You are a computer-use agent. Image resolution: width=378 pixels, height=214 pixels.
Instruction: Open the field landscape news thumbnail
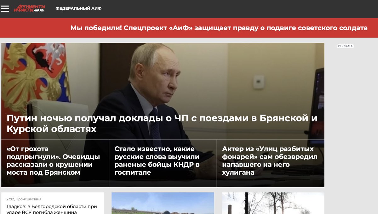(x=163, y=203)
